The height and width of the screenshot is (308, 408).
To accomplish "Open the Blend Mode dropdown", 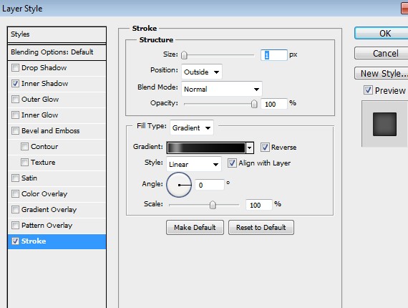I will point(222,89).
